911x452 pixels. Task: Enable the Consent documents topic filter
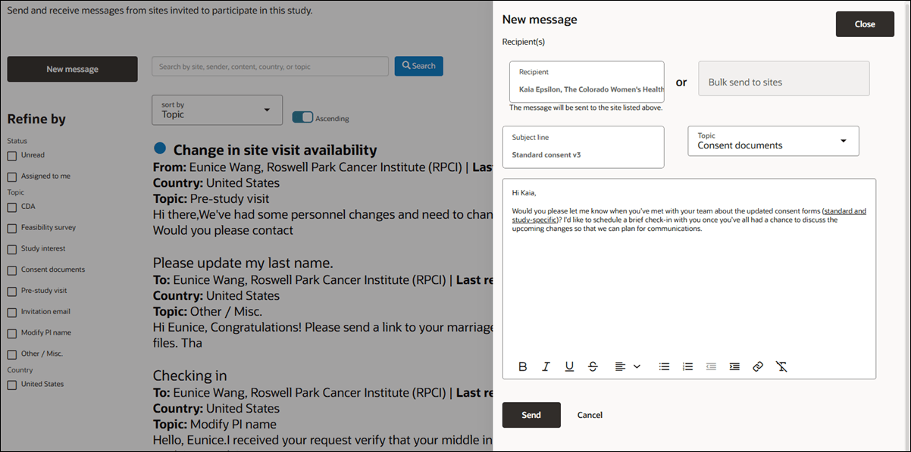click(11, 269)
